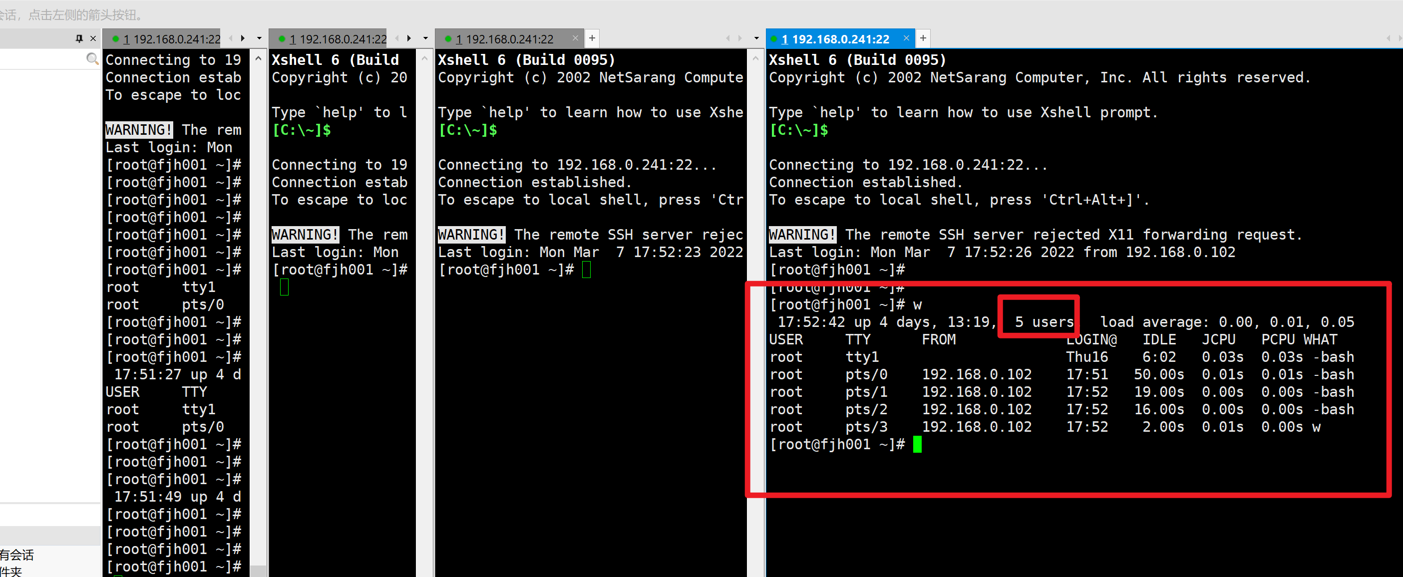Viewport: 1403px width, 577px height.
Task: Click the hollow cursor in the third pane prompt
Action: pyautogui.click(x=587, y=270)
